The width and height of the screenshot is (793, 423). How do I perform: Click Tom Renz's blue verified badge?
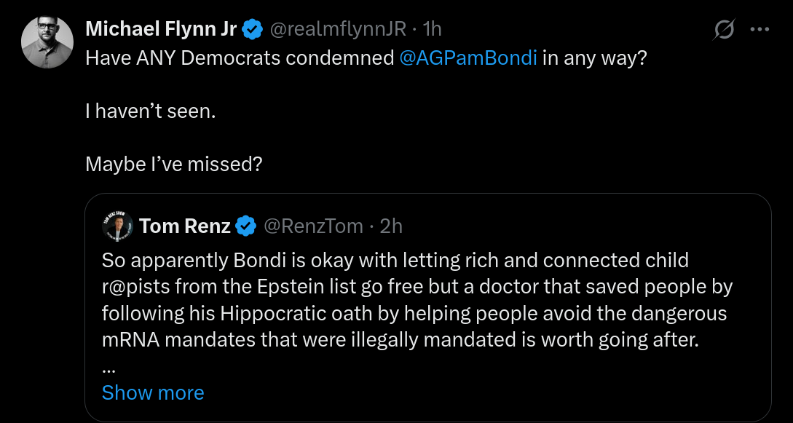(x=246, y=226)
